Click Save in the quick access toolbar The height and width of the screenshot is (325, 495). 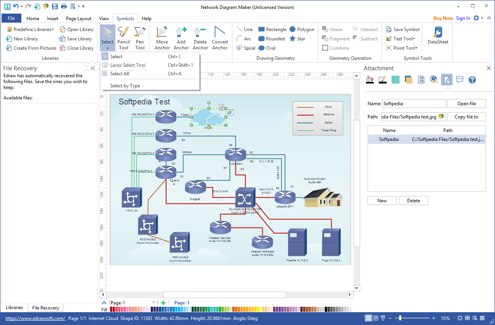tap(55, 6)
